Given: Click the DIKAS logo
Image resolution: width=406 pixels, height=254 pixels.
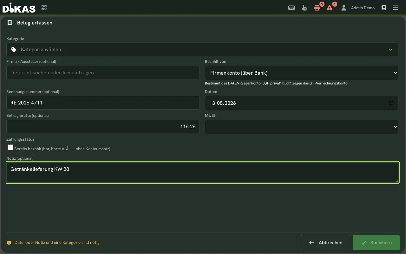Looking at the screenshot, I should (19, 8).
